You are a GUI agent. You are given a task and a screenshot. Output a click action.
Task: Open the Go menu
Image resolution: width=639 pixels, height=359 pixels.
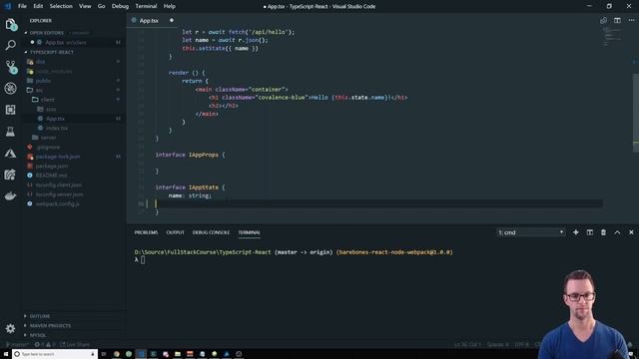[x=101, y=6]
